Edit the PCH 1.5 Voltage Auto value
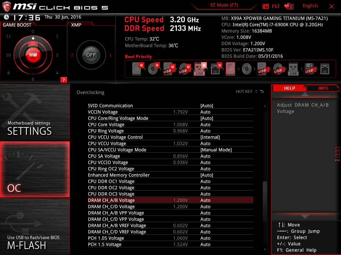 point(205,244)
